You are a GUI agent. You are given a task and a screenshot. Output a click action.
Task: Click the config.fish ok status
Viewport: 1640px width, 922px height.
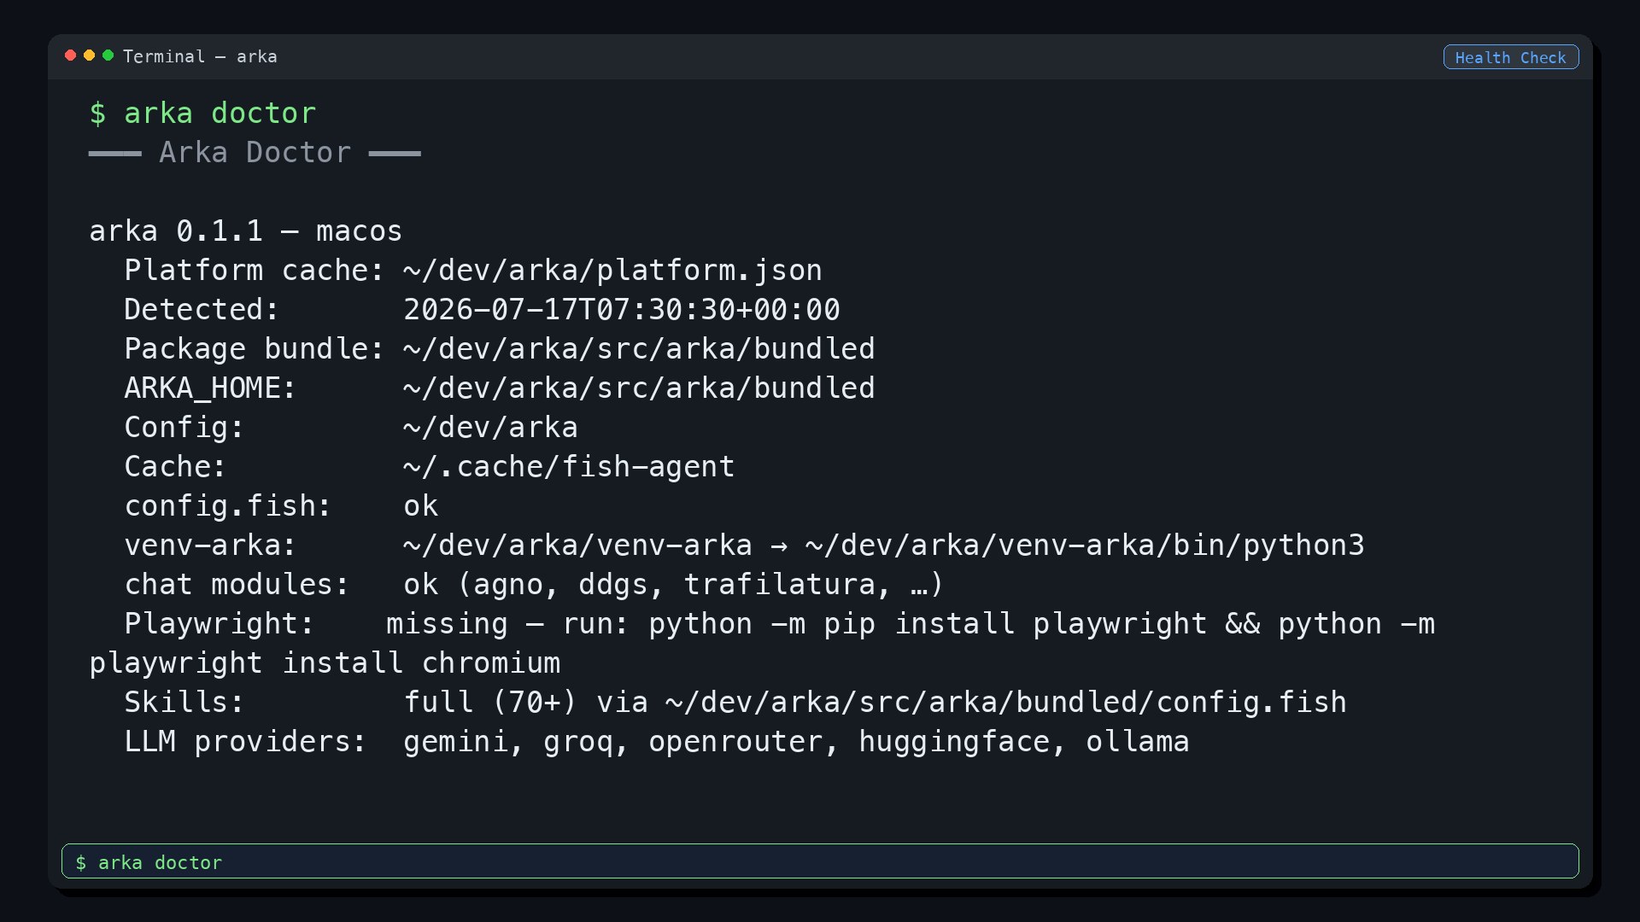click(421, 505)
